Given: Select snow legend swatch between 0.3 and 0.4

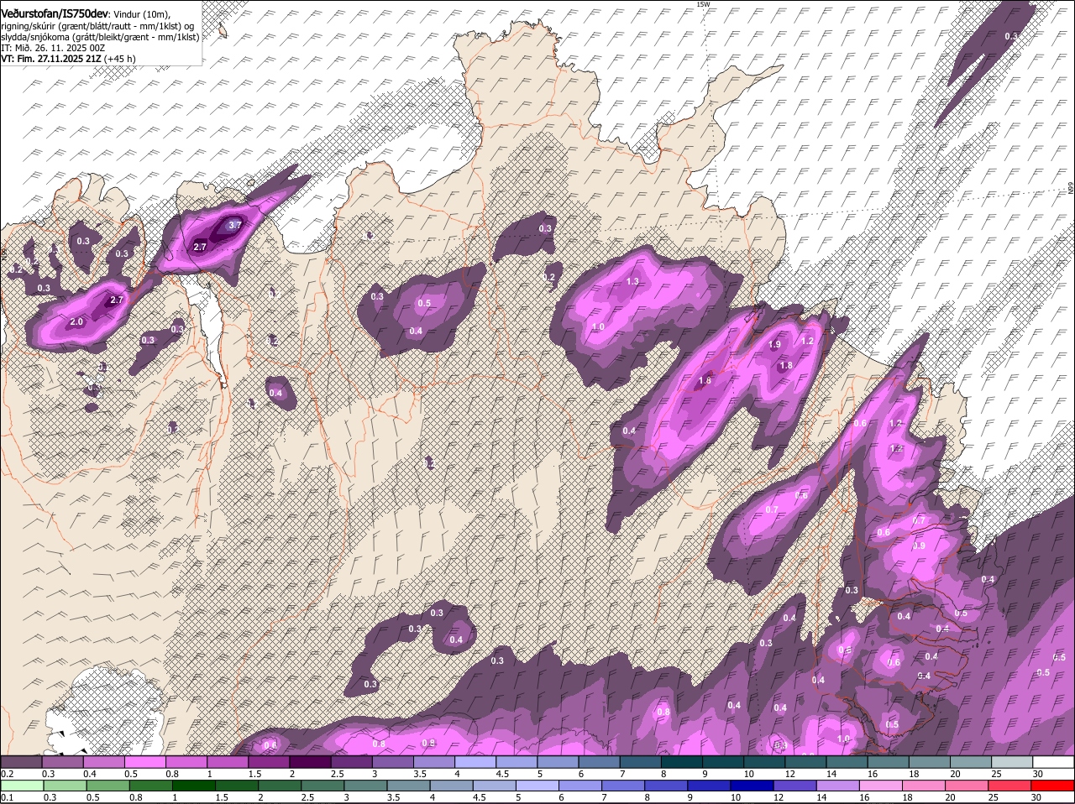Looking at the screenshot, I should pyautogui.click(x=62, y=761).
